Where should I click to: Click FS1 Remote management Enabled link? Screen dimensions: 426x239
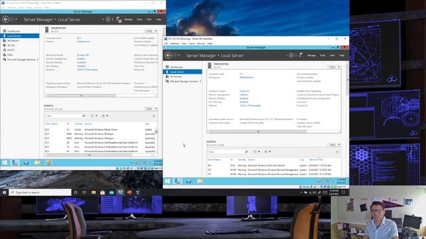click(244, 94)
